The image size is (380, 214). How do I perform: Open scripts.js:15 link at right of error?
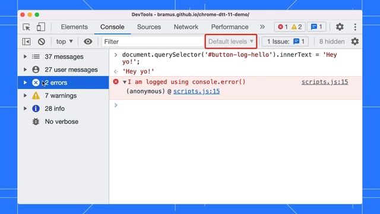click(x=325, y=82)
